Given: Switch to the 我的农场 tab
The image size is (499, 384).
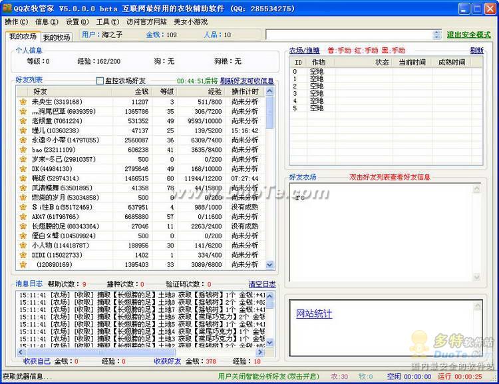Looking at the screenshot, I should [x=23, y=37].
